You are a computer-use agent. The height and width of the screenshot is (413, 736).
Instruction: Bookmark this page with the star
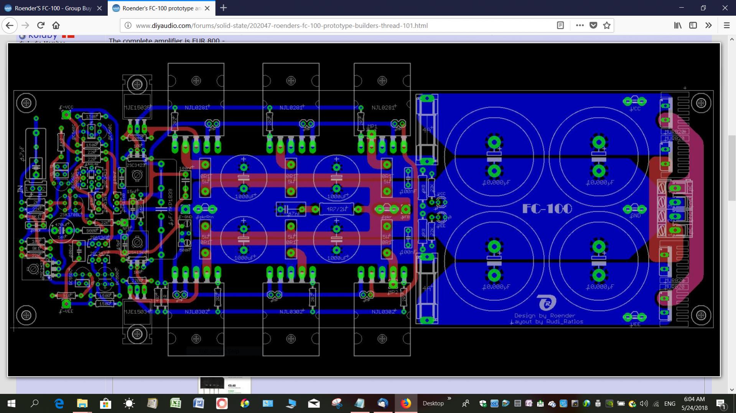pos(607,26)
